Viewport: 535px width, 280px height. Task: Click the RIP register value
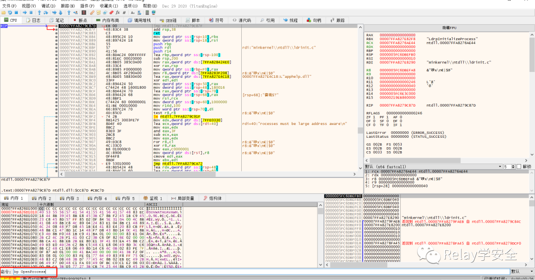(397, 105)
